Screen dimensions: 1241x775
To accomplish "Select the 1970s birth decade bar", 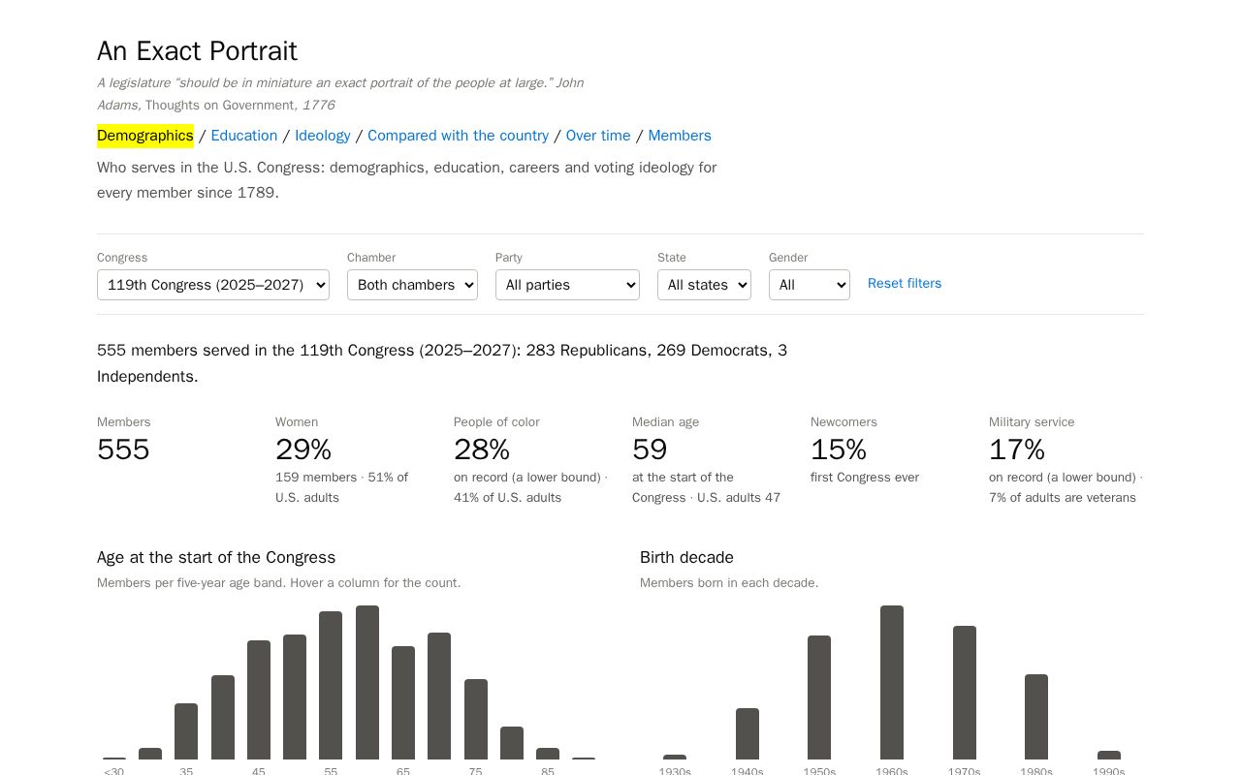I will click(965, 693).
